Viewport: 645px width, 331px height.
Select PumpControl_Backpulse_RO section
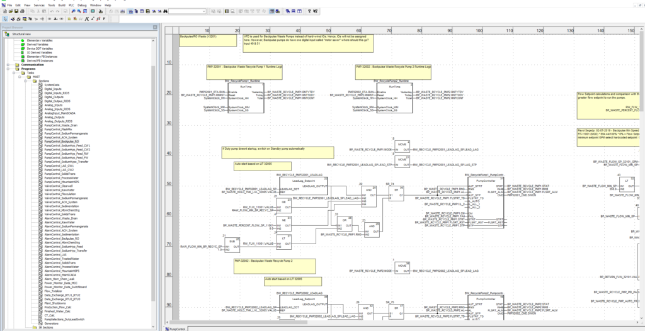coord(61,142)
